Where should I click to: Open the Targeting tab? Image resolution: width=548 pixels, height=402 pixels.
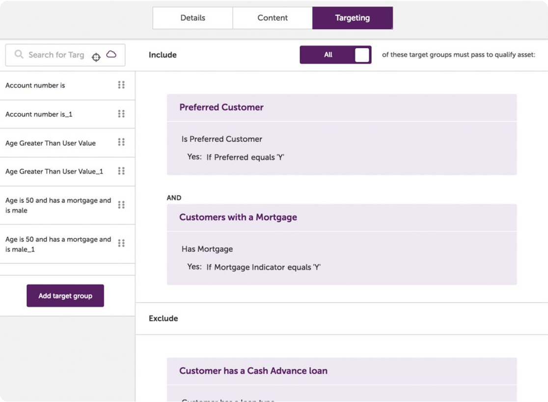pos(353,18)
